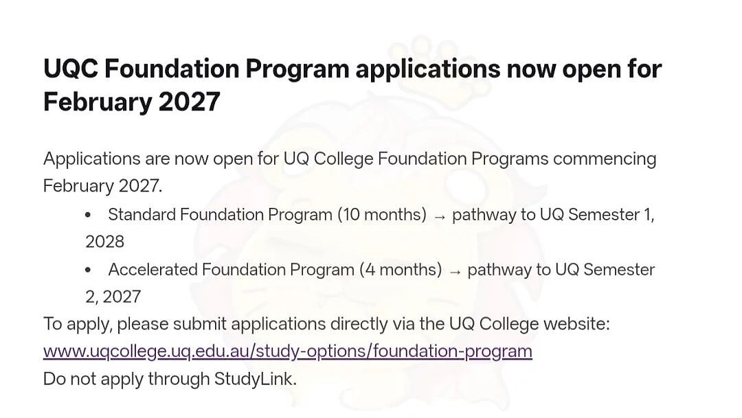Click the arrow after '(4 months)'

click(x=455, y=272)
